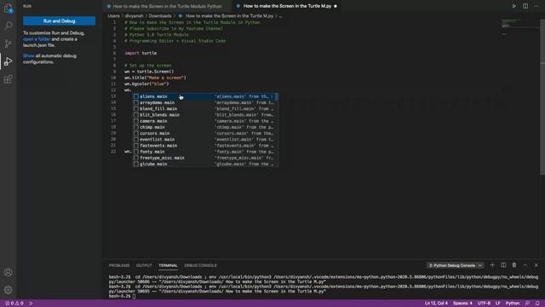This screenshot has height=307, width=545.
Task: Open the Manage gear icon
Action: tap(8, 290)
